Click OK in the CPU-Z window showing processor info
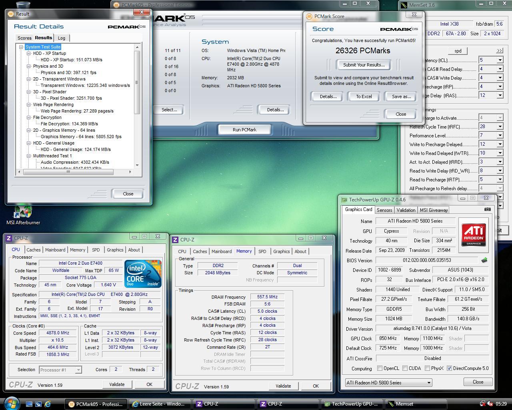The image size is (512, 410). tap(149, 384)
